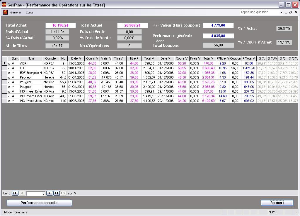This screenshot has width=300, height=216.
Task: Restore the inner document window
Action: coord(291,12)
